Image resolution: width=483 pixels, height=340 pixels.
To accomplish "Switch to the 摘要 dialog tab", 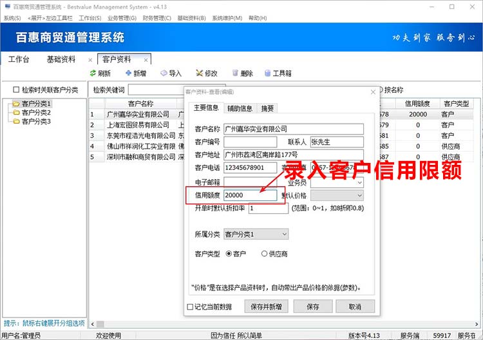I will 267,108.
